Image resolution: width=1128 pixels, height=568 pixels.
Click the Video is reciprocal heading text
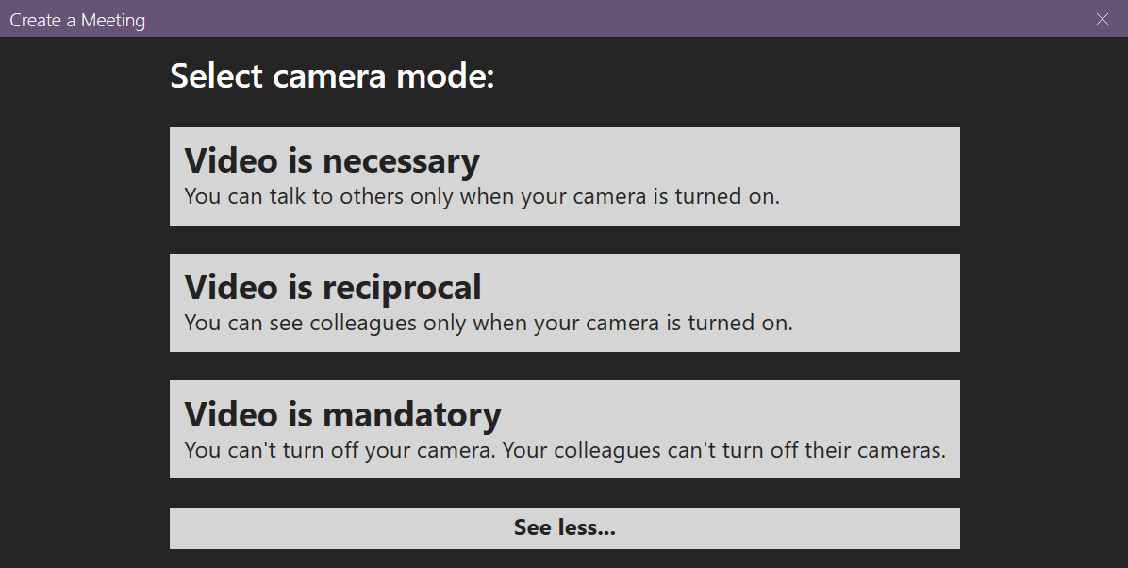click(x=333, y=287)
